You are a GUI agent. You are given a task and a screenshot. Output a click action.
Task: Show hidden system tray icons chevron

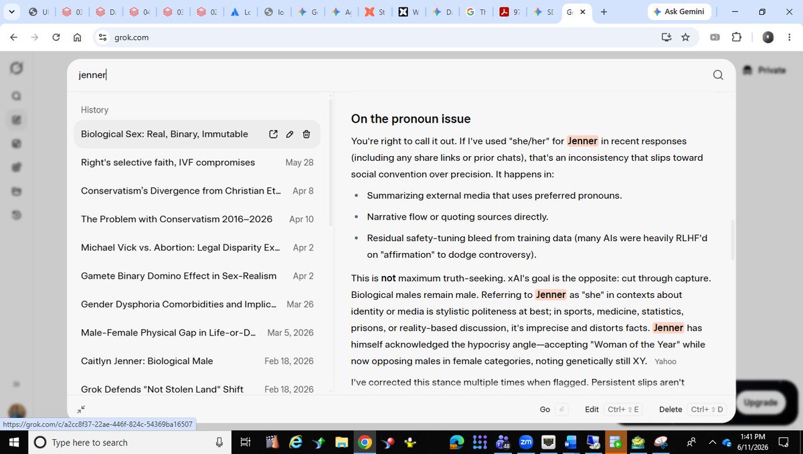click(713, 442)
